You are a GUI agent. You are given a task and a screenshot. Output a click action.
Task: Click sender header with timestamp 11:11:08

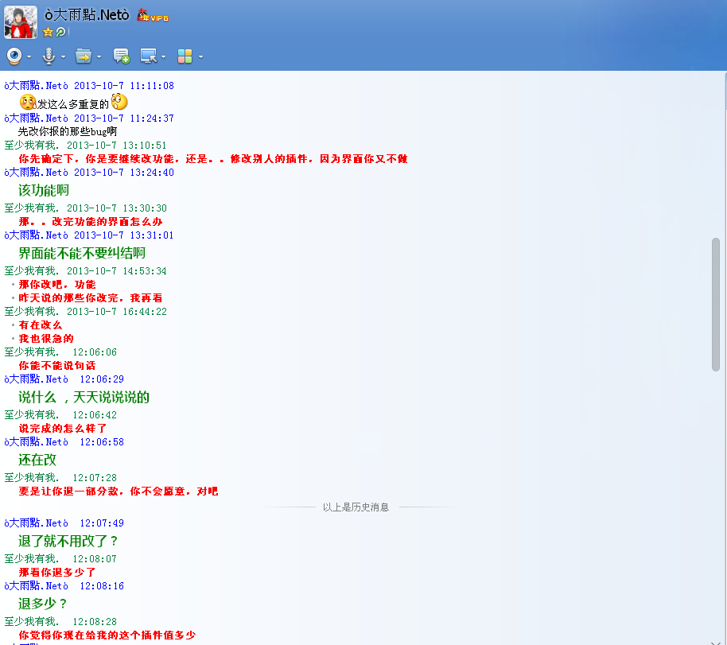[x=89, y=86]
